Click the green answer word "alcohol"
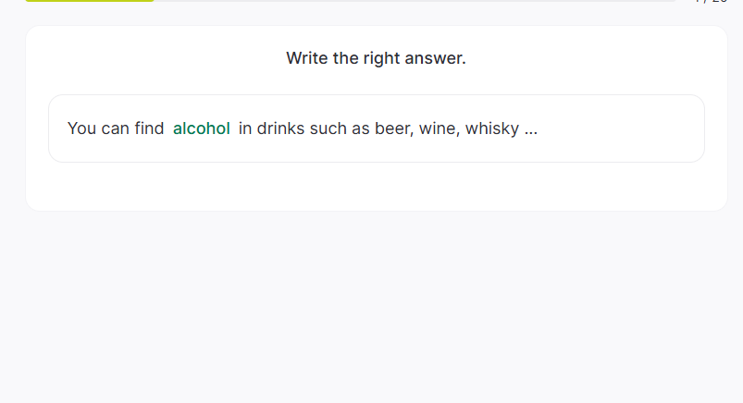The width and height of the screenshot is (743, 403). click(x=201, y=128)
